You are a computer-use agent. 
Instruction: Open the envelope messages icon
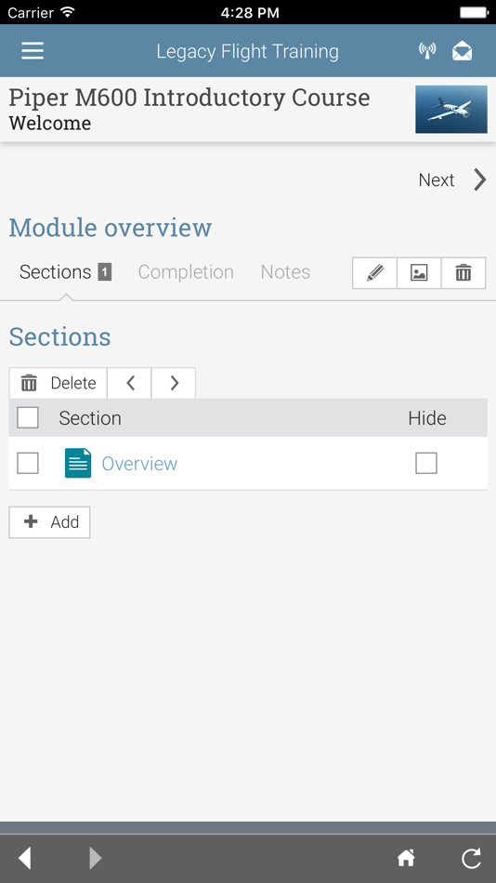pyautogui.click(x=463, y=51)
